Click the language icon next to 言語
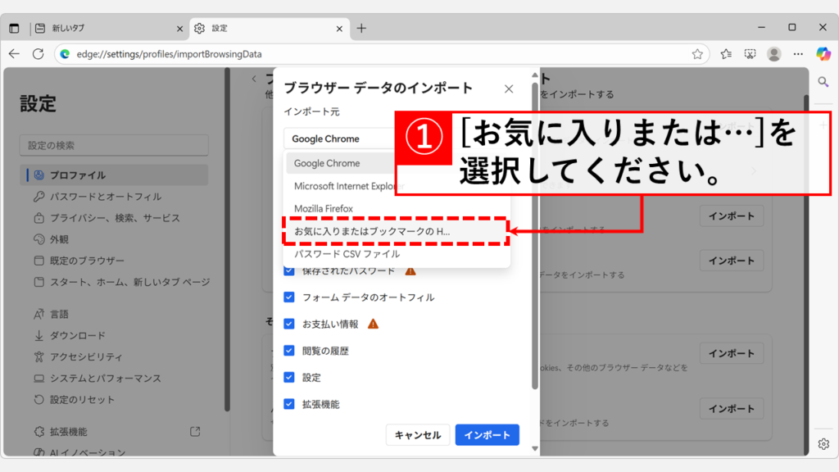Screen dimensions: 839x472 39,314
